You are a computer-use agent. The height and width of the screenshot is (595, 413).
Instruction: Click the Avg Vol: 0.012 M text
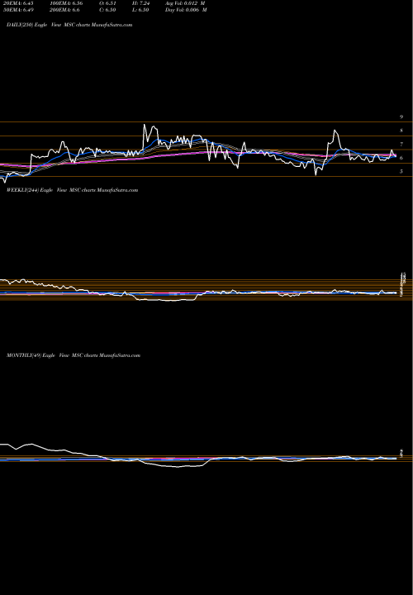(x=185, y=3)
